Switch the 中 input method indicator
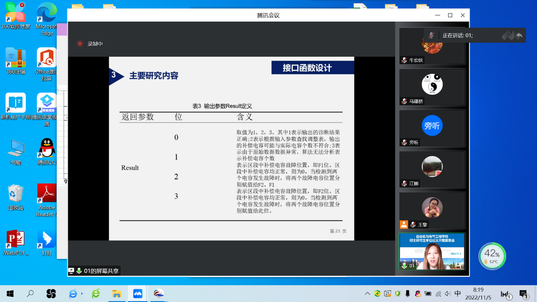 click(x=457, y=294)
